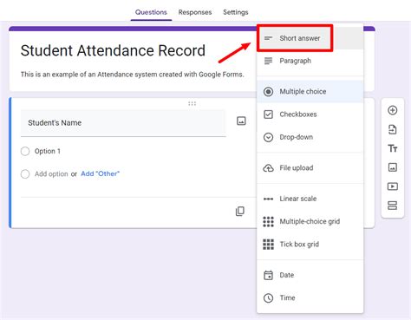The image size is (411, 320).
Task: Open the Settings tab
Action: [236, 12]
